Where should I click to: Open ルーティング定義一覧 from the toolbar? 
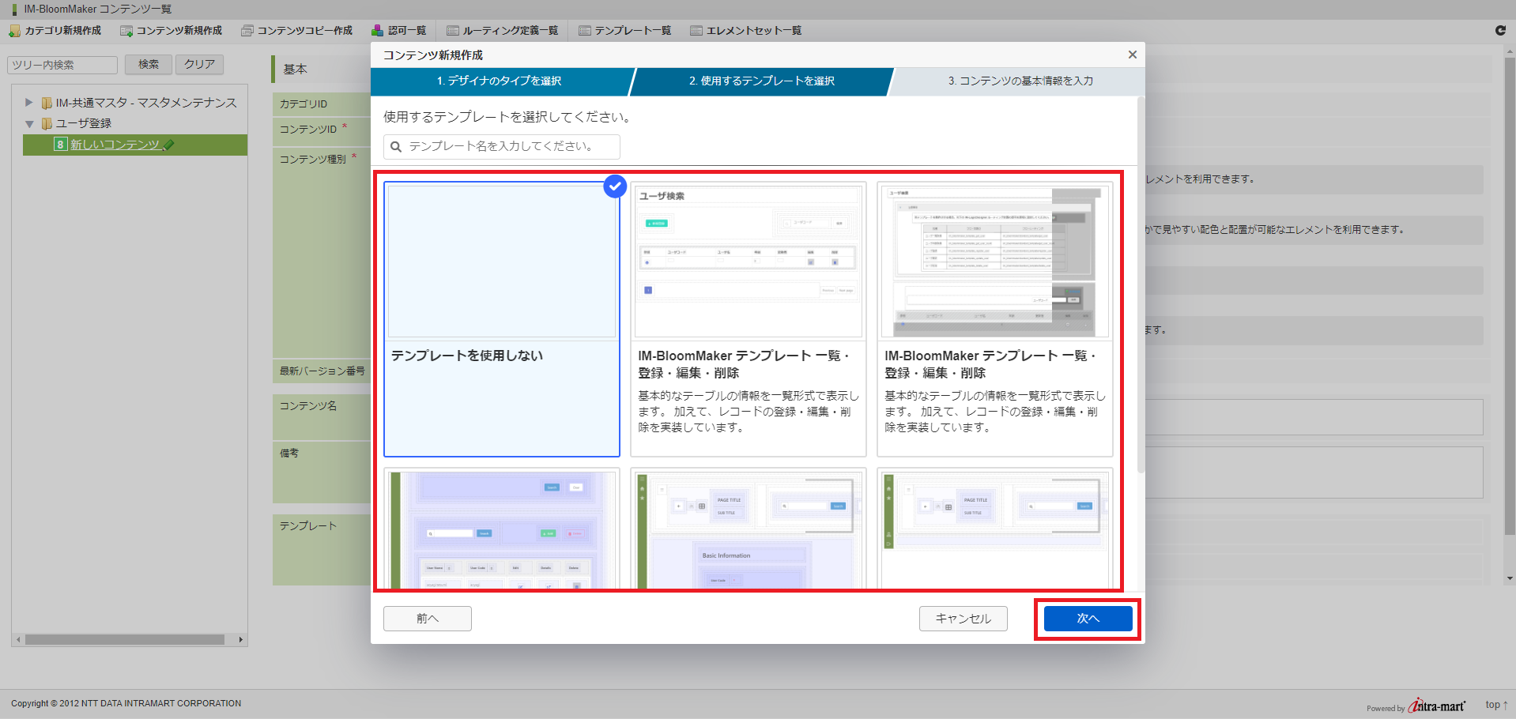tap(453, 31)
